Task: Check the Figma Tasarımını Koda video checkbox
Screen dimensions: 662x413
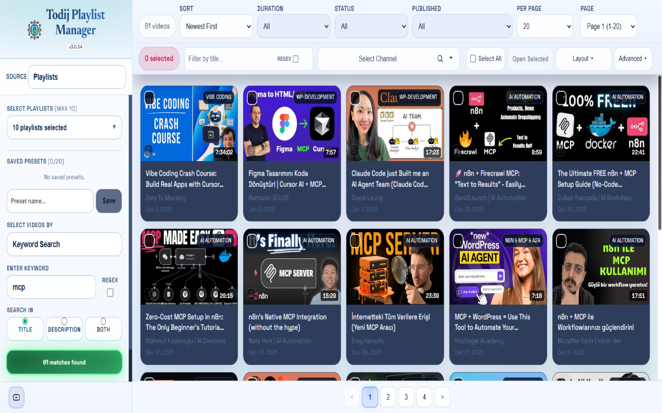Action: point(252,98)
